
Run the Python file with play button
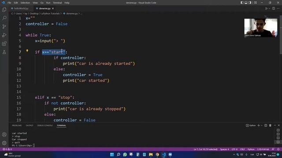(266, 8)
